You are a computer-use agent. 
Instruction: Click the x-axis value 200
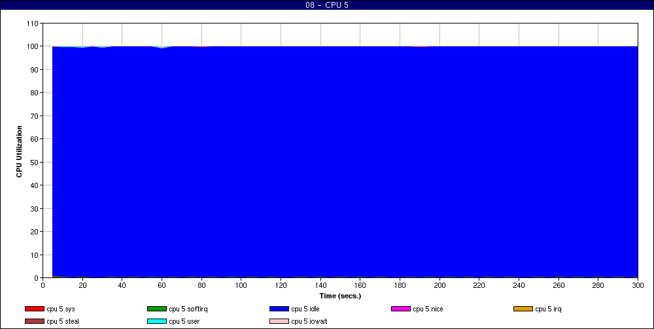pos(439,285)
